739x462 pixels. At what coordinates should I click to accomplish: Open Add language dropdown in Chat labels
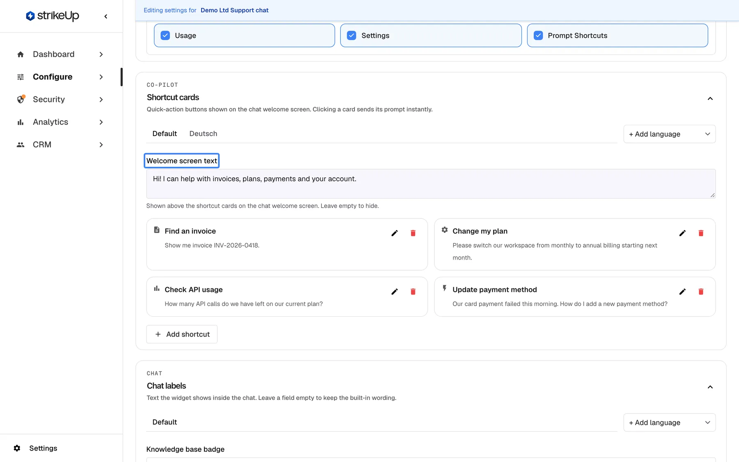(x=669, y=423)
